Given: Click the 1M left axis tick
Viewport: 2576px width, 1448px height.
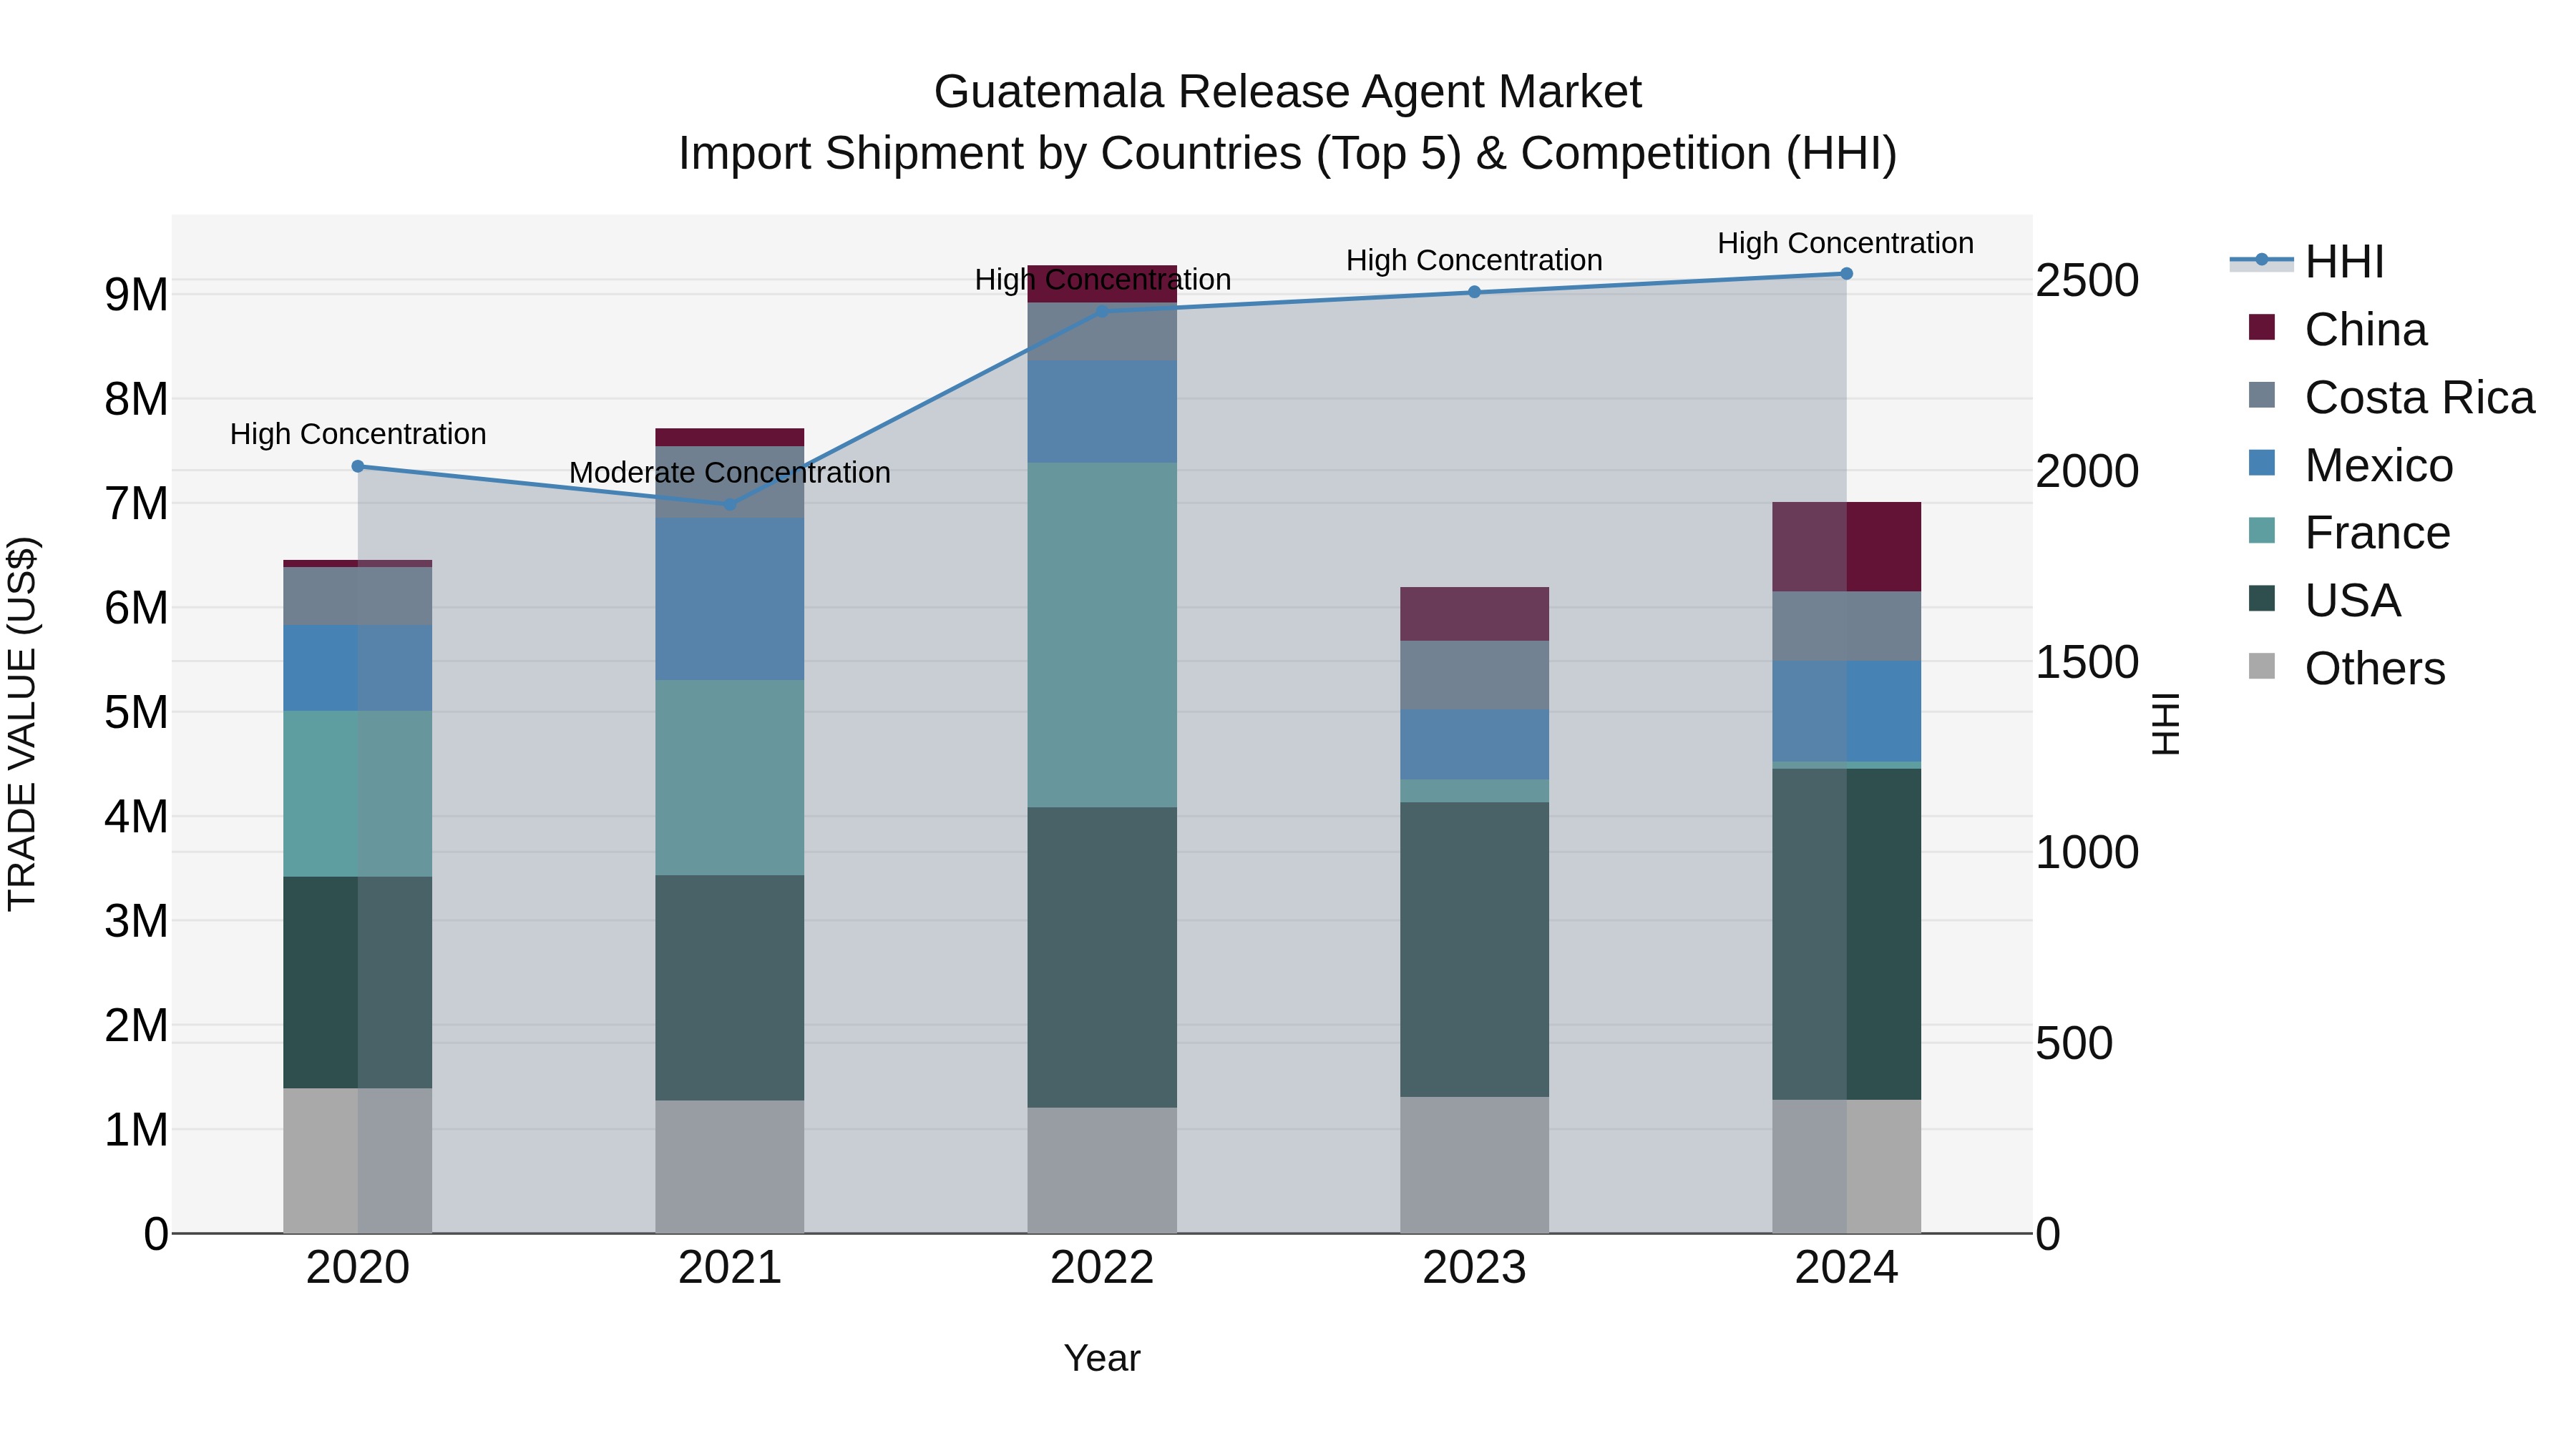Looking at the screenshot, I should (x=136, y=1131).
